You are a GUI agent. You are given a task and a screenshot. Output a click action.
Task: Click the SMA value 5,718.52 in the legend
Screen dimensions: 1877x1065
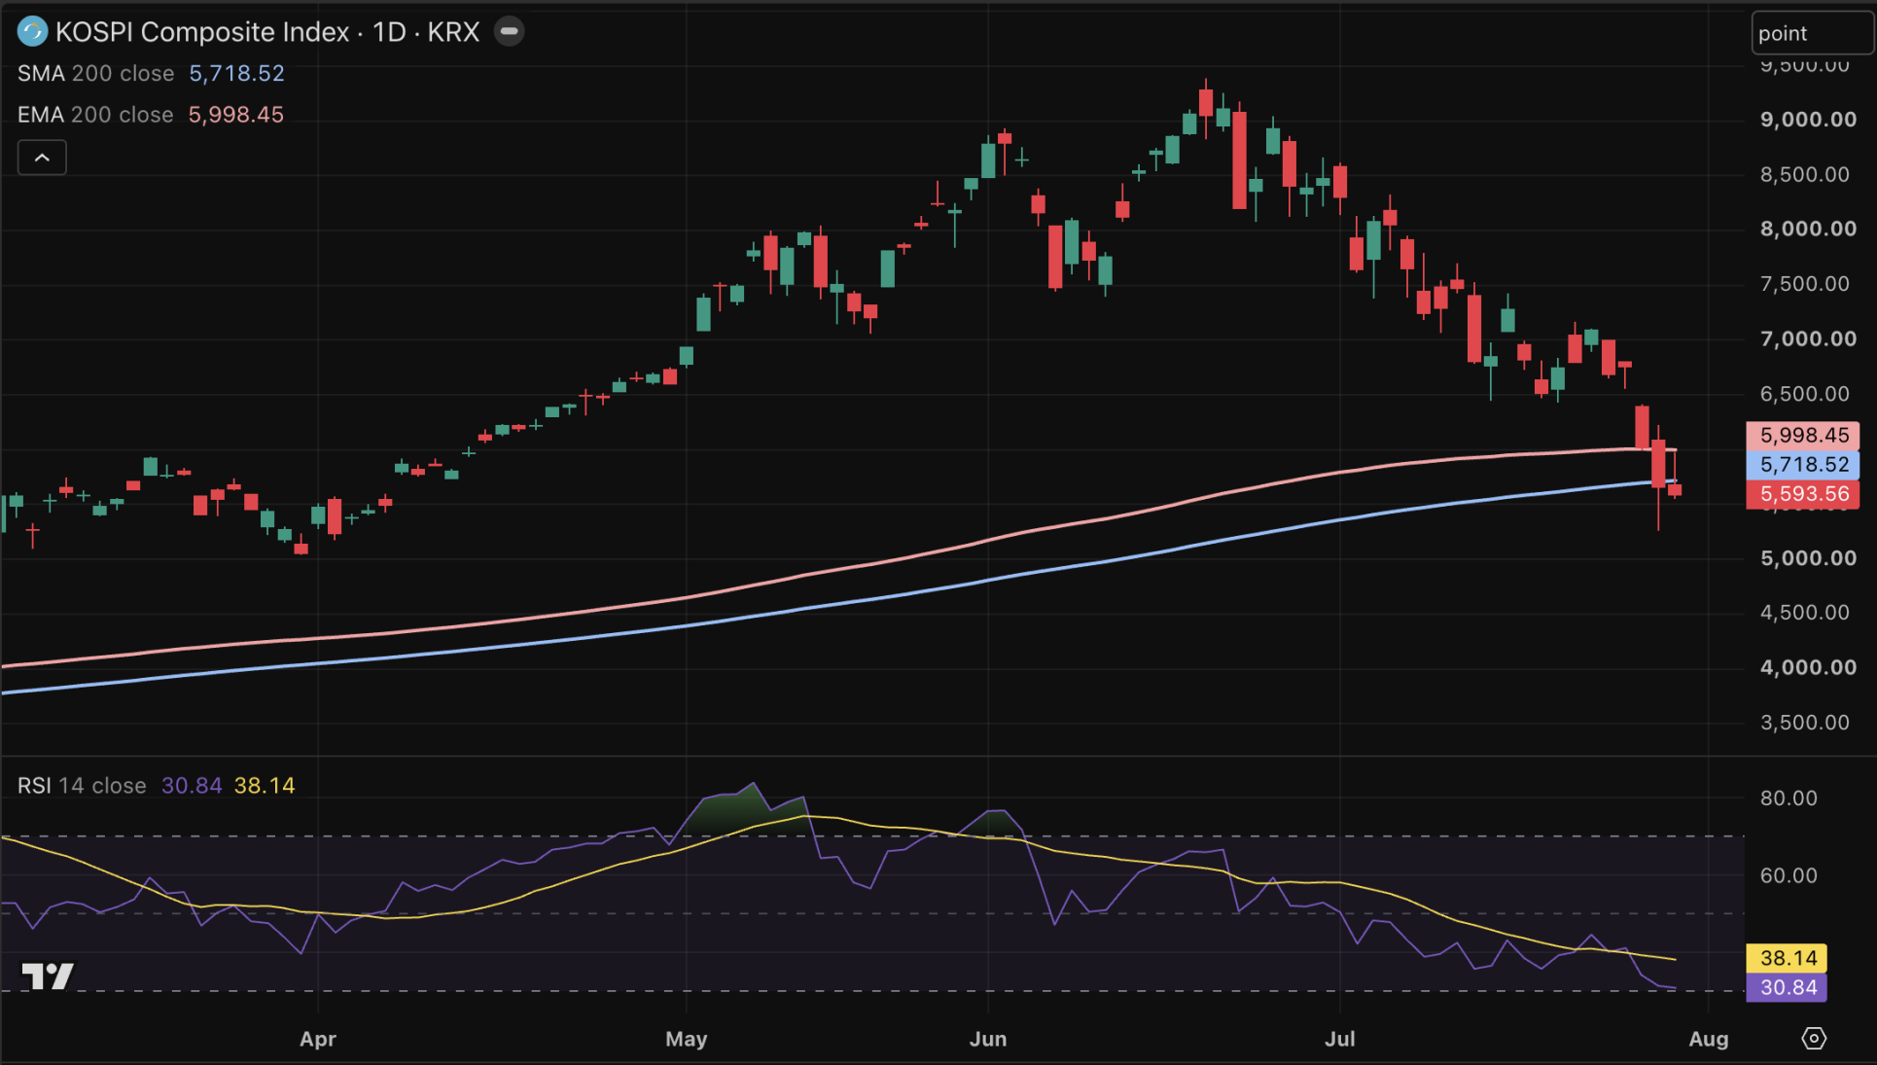(x=236, y=74)
